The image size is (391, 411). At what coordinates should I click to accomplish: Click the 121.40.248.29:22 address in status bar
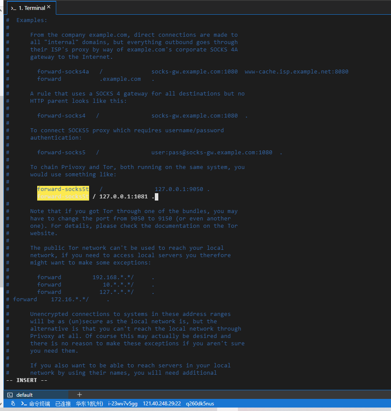162,404
